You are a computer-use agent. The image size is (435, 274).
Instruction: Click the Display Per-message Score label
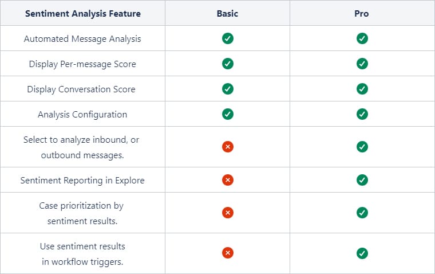click(82, 64)
